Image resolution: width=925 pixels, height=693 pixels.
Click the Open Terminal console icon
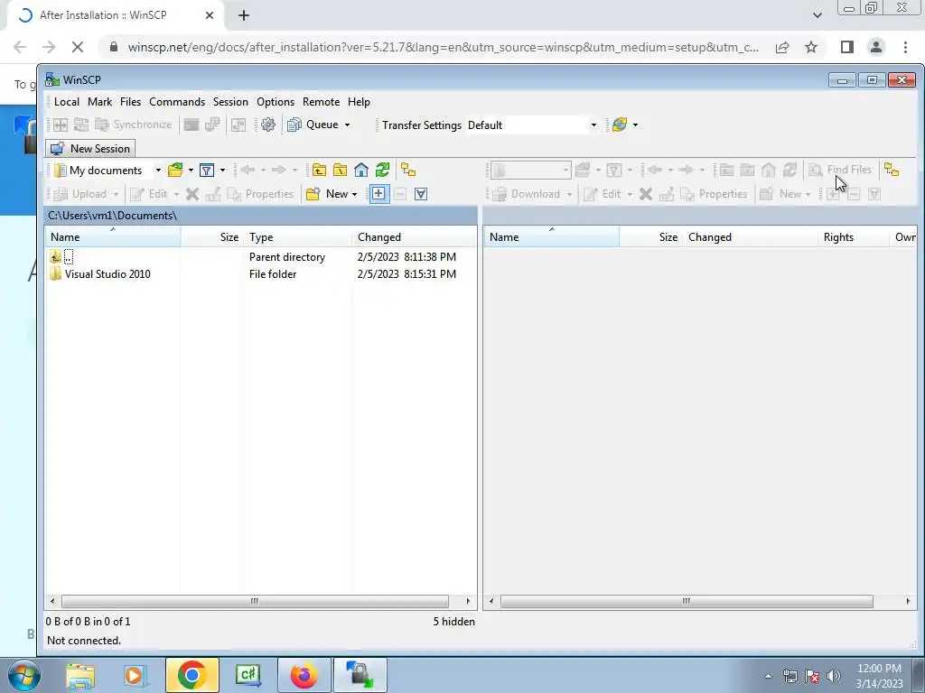coord(192,125)
